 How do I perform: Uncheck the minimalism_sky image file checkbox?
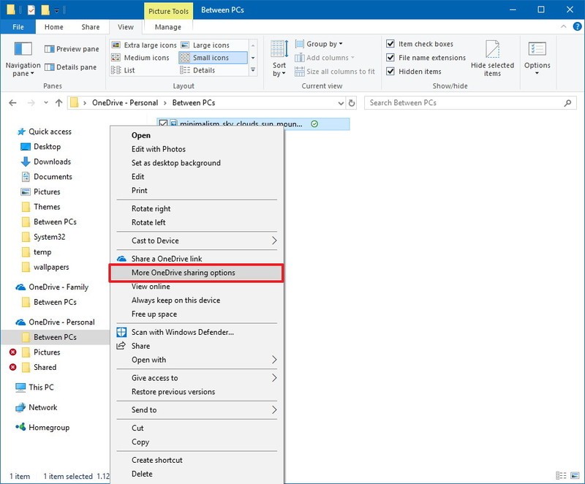[163, 124]
